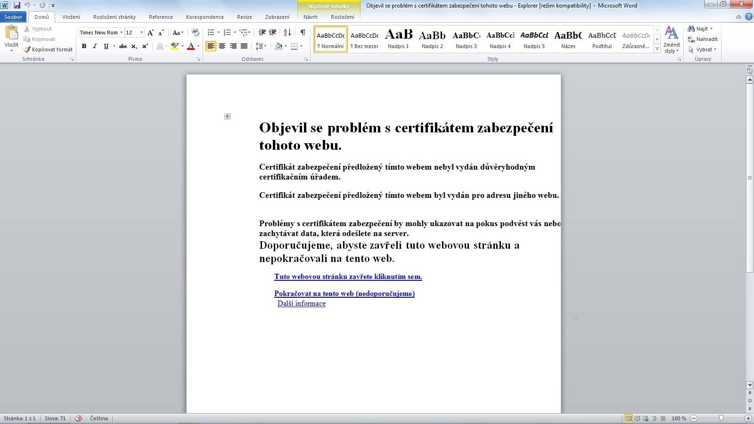Click the 'Další informace' link

(x=302, y=303)
